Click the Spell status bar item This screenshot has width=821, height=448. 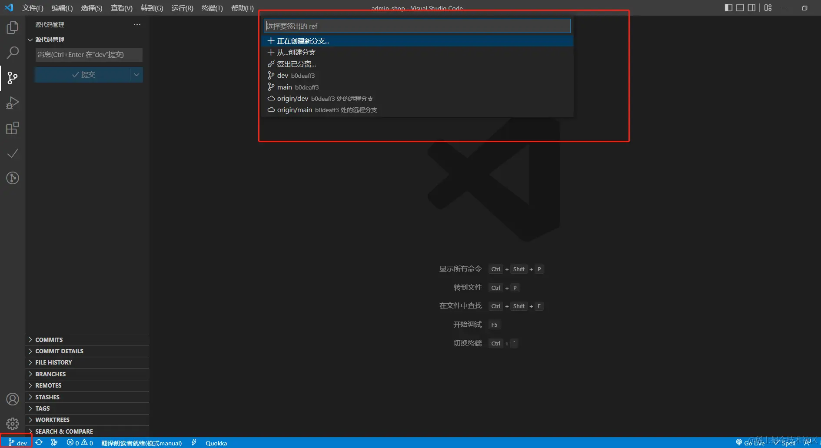tap(785, 443)
